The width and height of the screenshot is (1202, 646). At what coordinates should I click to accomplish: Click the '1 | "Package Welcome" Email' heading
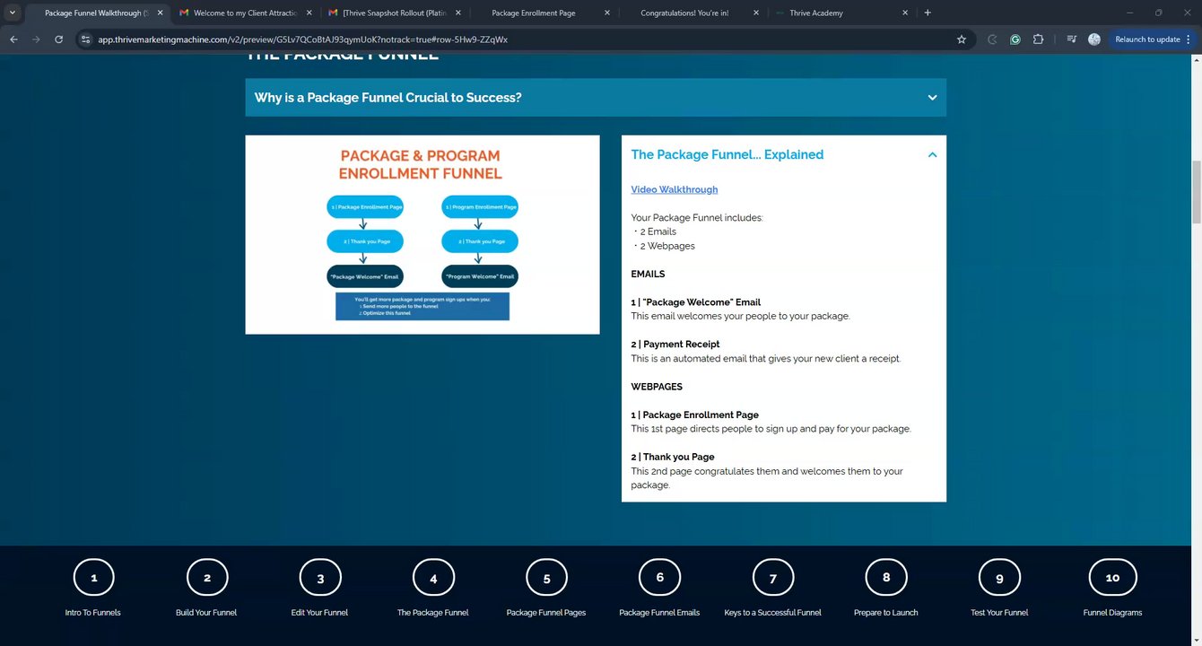(x=696, y=302)
